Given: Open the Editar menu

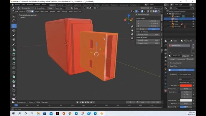Looking at the screenshot, I should 23,5.
